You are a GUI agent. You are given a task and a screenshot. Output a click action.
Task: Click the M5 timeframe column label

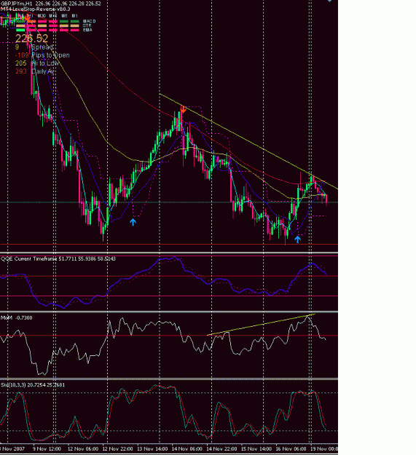pyautogui.click(x=64, y=16)
